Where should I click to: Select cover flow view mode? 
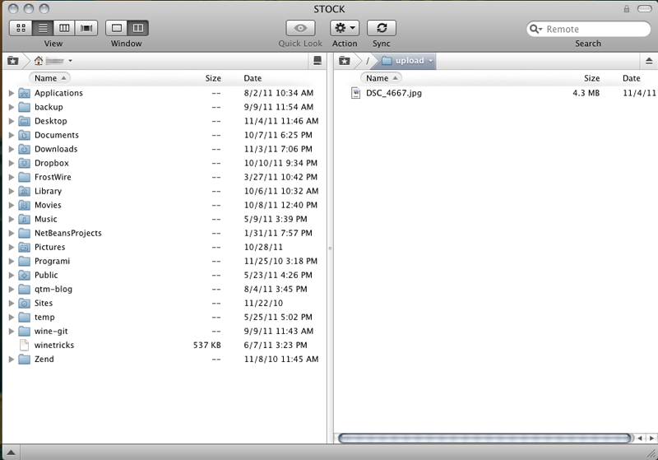(x=86, y=28)
